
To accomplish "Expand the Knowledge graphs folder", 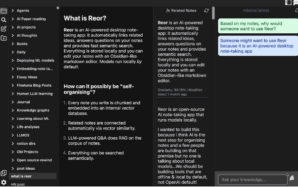I will (33, 110).
